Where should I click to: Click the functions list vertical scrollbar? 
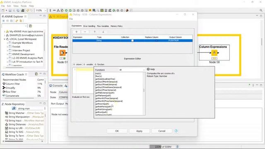[x=144, y=90]
